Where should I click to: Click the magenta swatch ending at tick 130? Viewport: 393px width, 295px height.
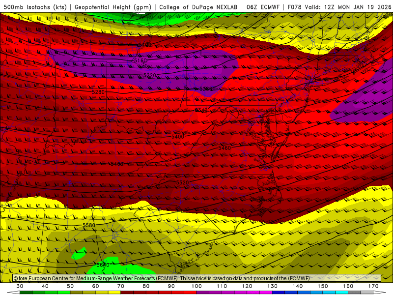[x=266, y=293]
